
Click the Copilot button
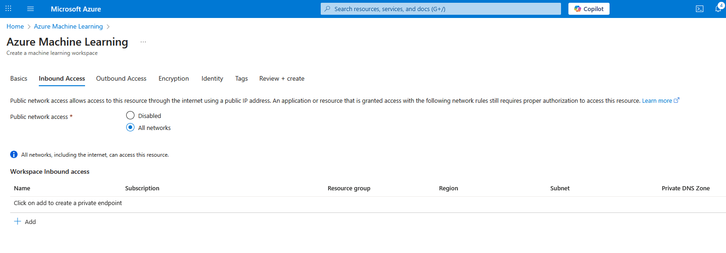pos(589,9)
